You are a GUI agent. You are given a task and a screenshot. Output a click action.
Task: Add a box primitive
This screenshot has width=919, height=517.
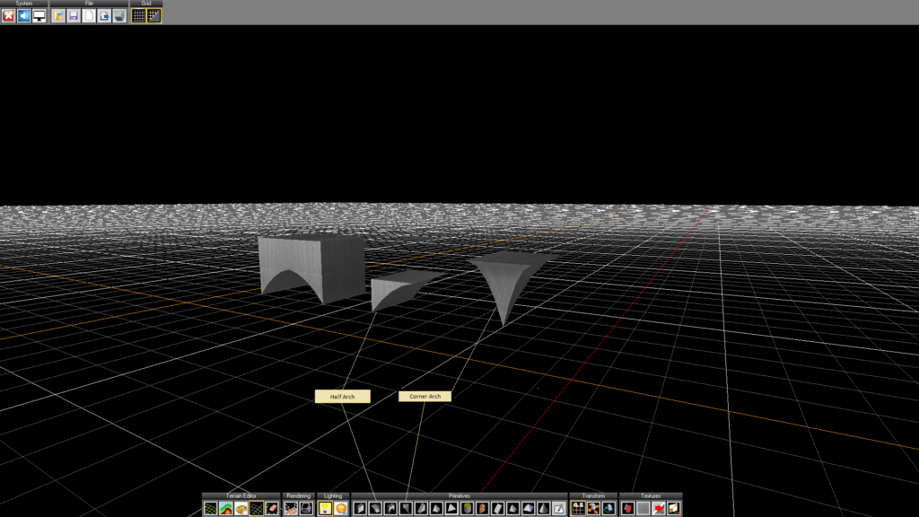coord(360,508)
